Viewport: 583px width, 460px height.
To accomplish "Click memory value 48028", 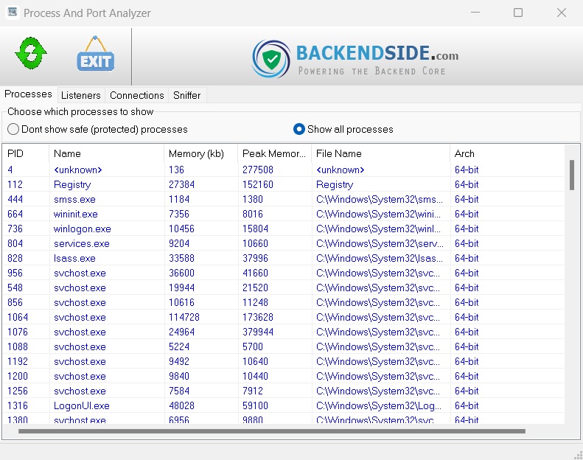I will [181, 405].
